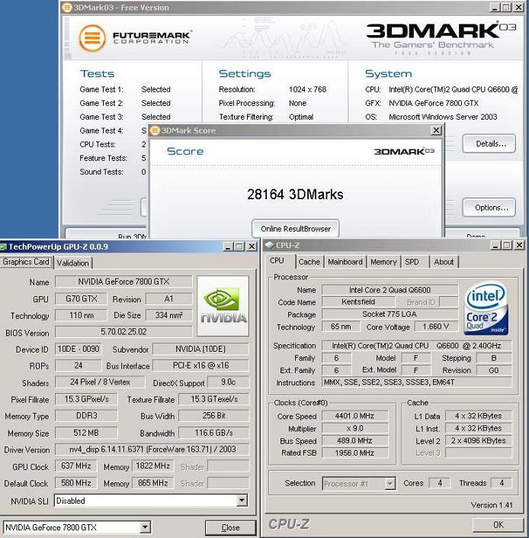Click the BIOS Version field 5.70.02.25.02
The width and height of the screenshot is (529, 538).
[x=123, y=332]
